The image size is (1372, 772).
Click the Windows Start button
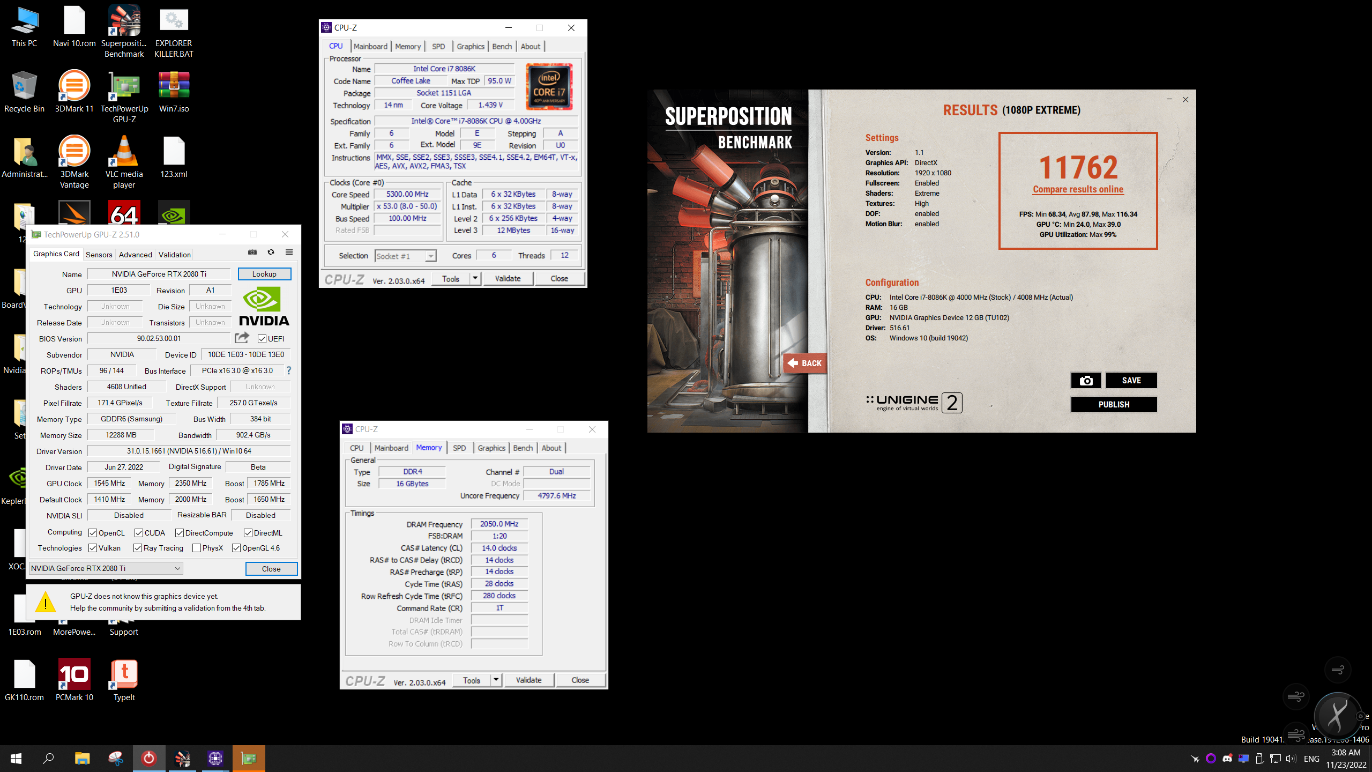click(16, 759)
